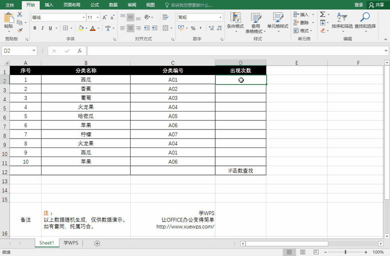Click 删除 delete cells button
This screenshot has height=256, width=390.
pos(301,22)
